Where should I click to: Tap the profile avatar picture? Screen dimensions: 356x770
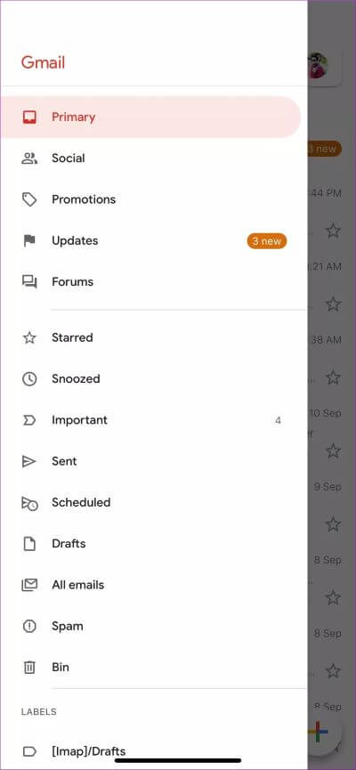(x=320, y=66)
